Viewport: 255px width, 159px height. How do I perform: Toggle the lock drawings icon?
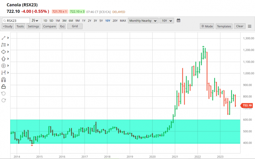3,87
